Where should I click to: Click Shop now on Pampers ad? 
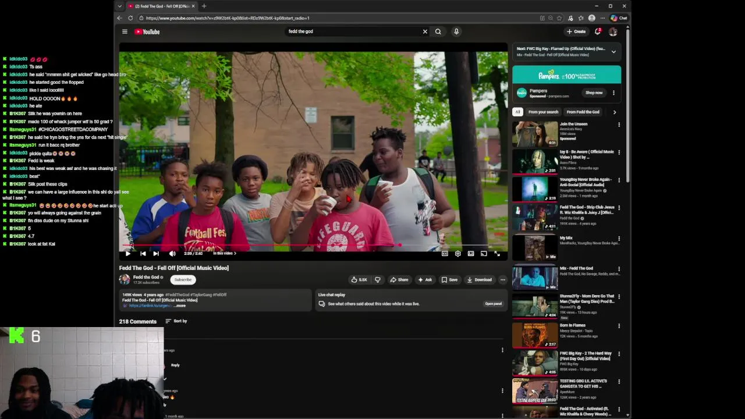point(594,93)
